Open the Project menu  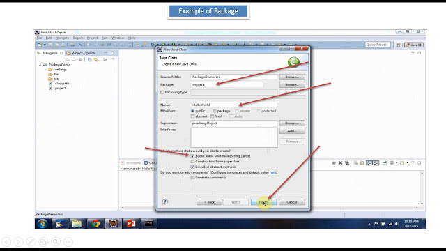(x=92, y=38)
